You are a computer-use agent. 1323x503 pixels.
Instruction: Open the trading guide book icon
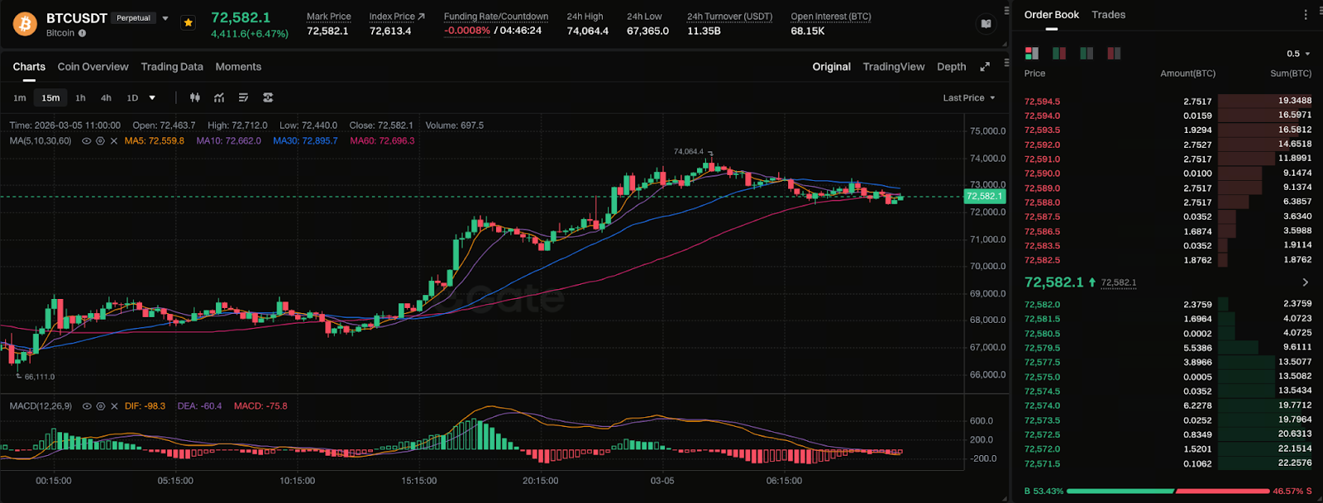coord(986,24)
